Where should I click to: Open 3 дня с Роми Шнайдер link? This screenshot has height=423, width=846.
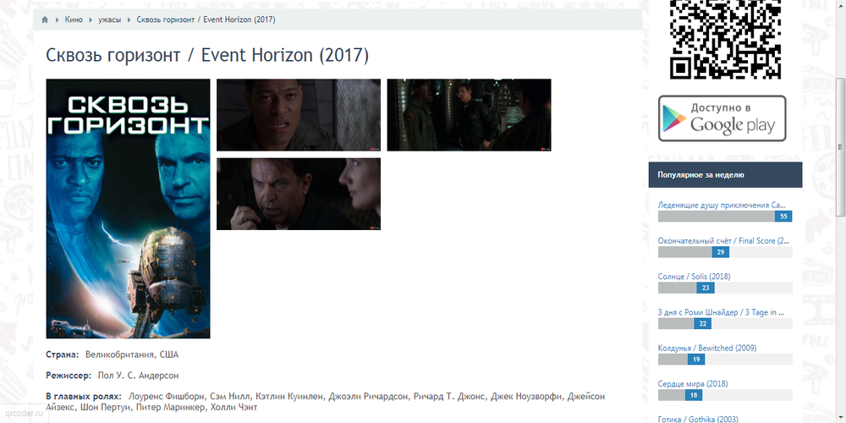(x=721, y=312)
